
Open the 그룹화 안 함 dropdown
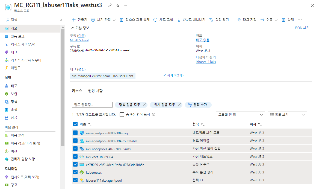click(240, 115)
